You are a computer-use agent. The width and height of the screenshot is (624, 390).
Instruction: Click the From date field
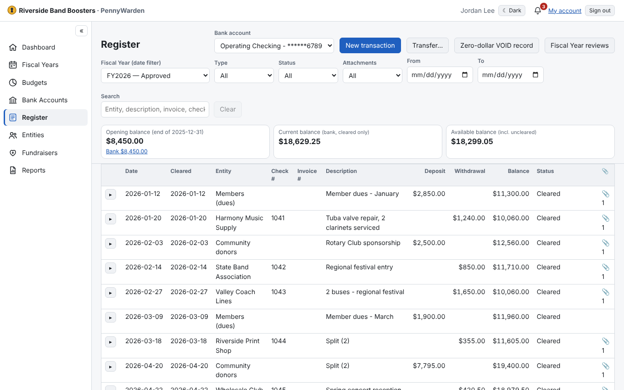[440, 75]
